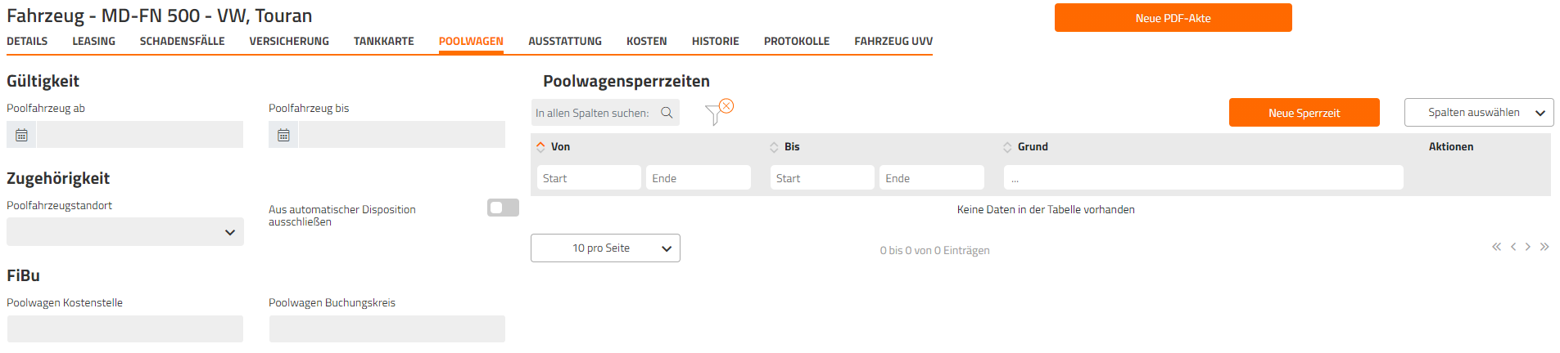This screenshot has height=353, width=1560.
Task: Open the Poolfahrzeug bis calendar picker
Action: 283,135
